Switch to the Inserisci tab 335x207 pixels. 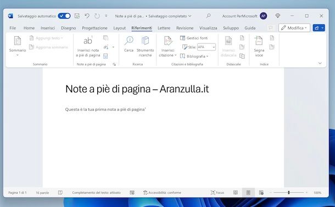(x=48, y=28)
